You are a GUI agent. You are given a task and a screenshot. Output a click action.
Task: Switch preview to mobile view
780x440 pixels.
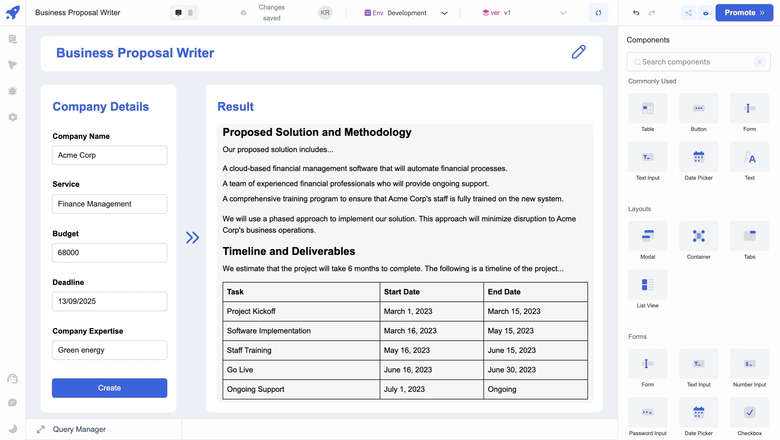[x=190, y=13]
